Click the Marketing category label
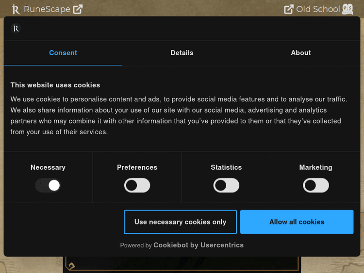Image resolution: width=364 pixels, height=273 pixels. tap(315, 167)
